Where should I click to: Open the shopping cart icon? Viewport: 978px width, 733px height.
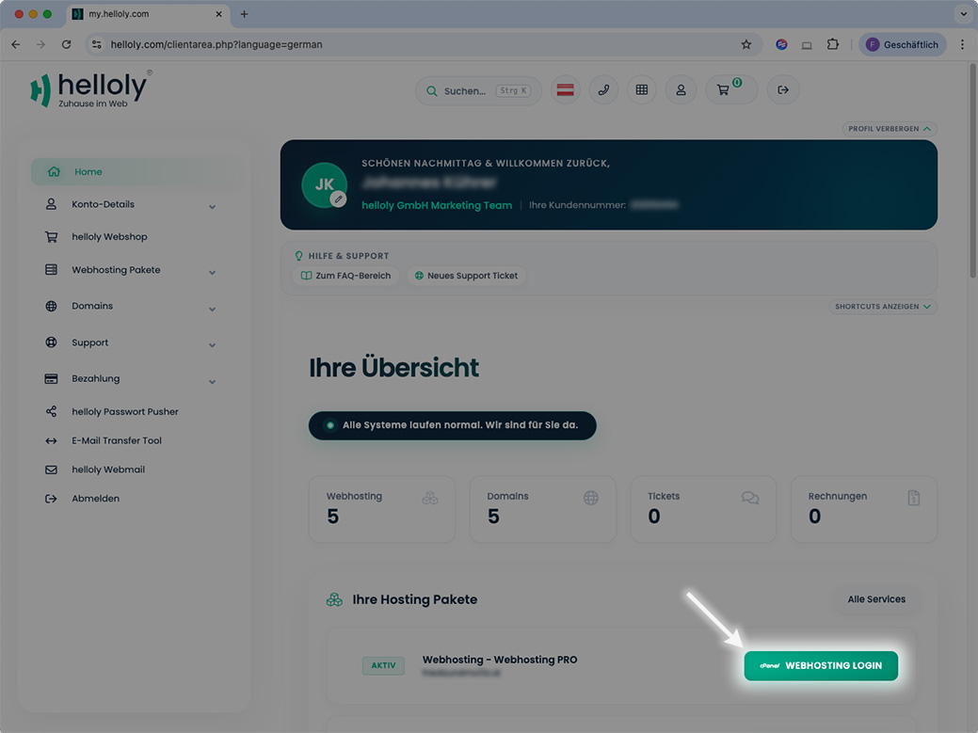point(731,89)
